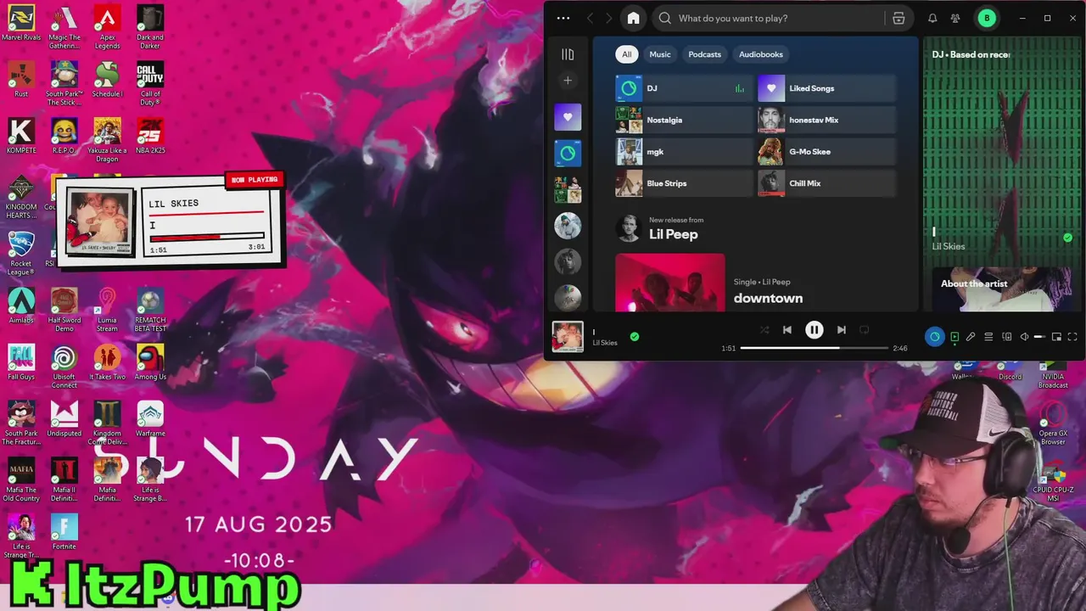This screenshot has height=611, width=1086.
Task: Create a new playlist with plus button
Action: pyautogui.click(x=568, y=81)
